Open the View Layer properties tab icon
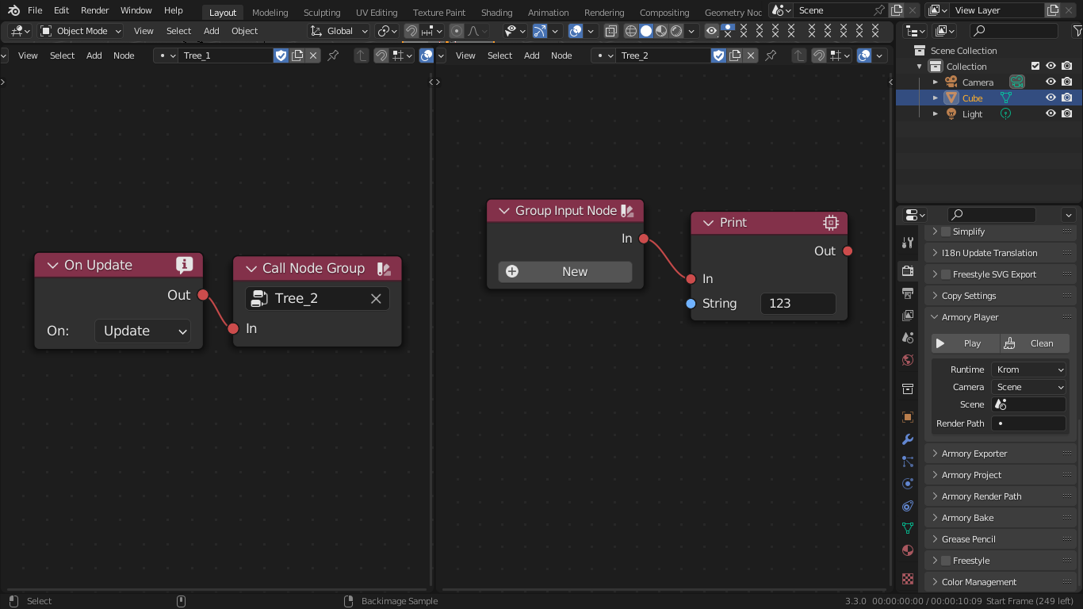The height and width of the screenshot is (609, 1083). click(908, 316)
